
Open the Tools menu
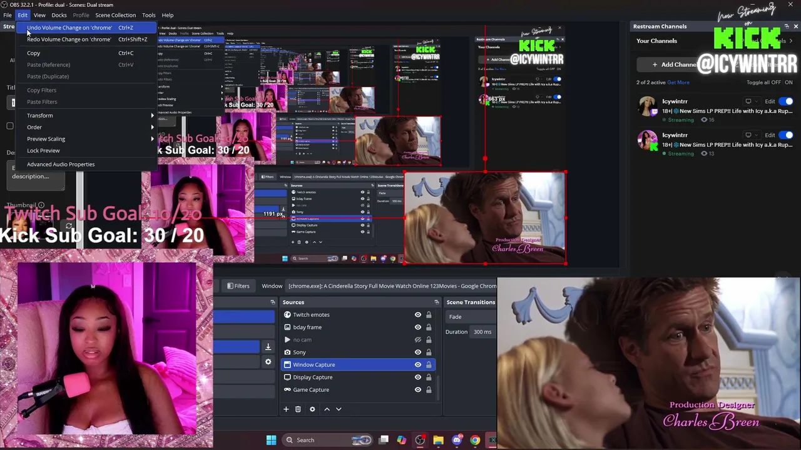pos(149,15)
